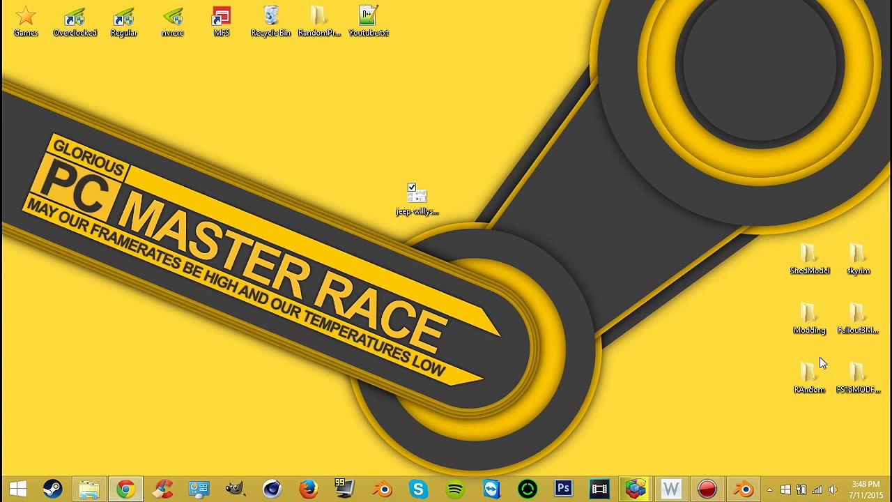Click the nv.exe desktop icon
Screen dimensions: 892x502
[x=172, y=21]
